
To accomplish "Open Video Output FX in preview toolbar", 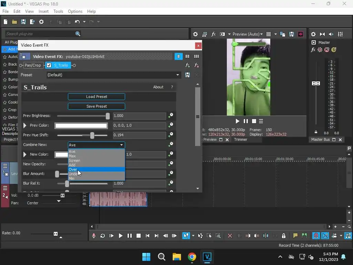I will coord(213,34).
